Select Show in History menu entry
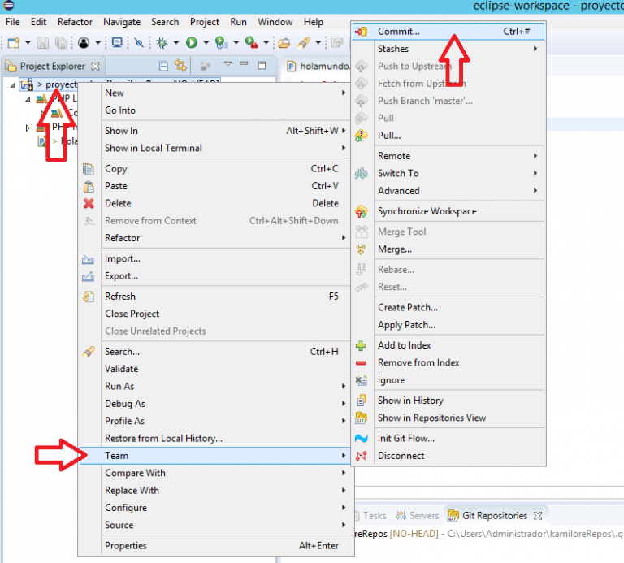 pos(410,400)
